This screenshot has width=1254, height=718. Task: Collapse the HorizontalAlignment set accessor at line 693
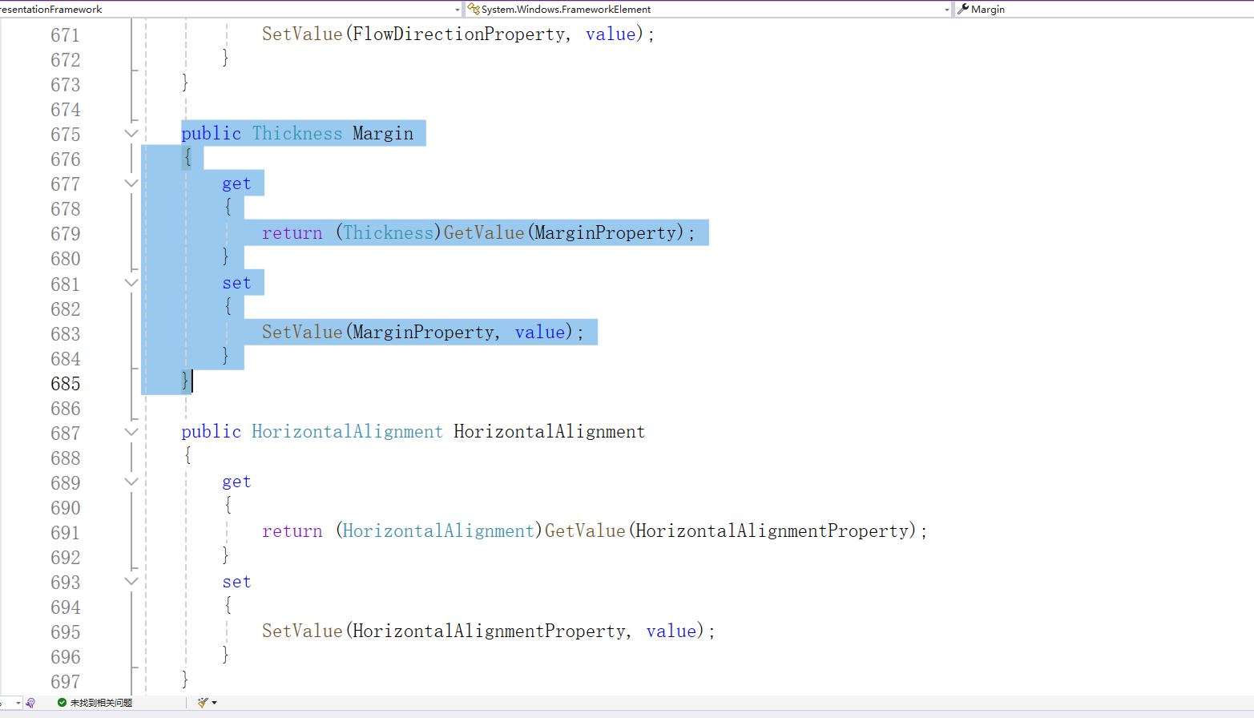tap(131, 582)
